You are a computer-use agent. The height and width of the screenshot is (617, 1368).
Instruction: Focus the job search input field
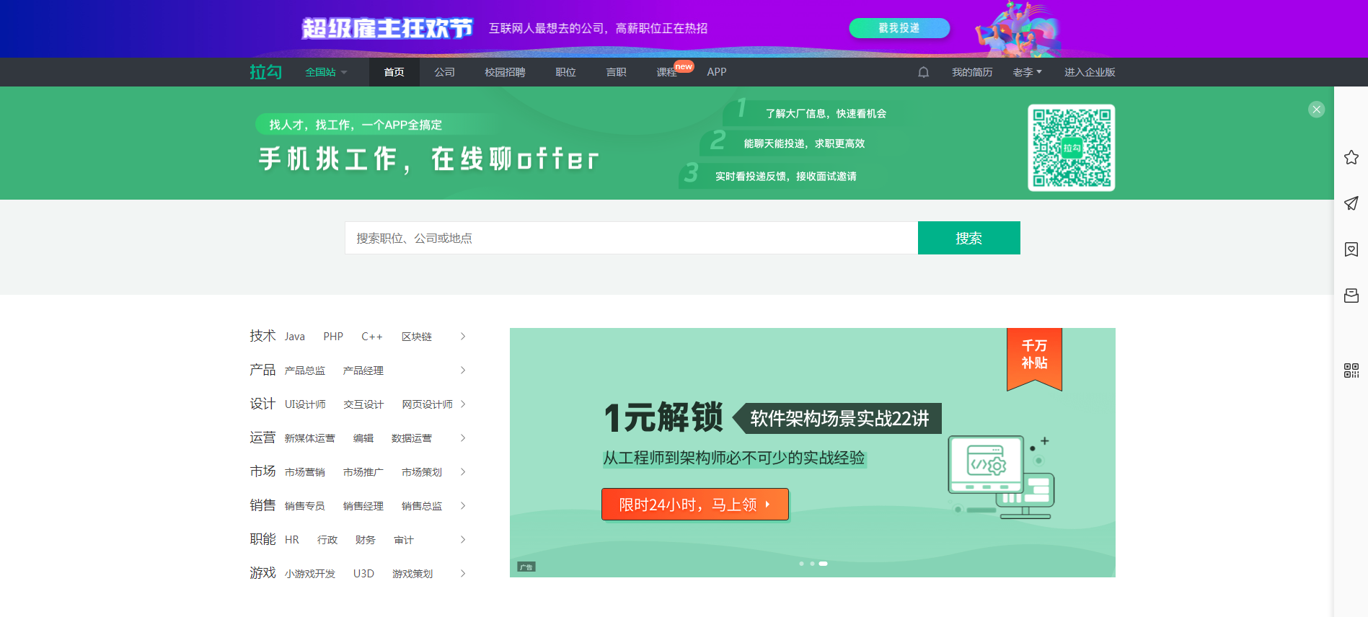(631, 238)
